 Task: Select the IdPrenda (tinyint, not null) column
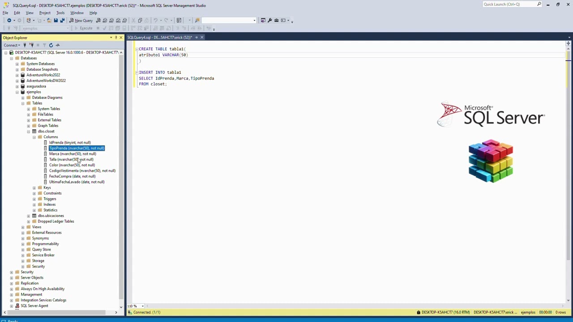[70, 143]
